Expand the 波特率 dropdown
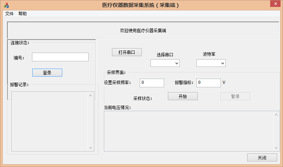283x167 pixels. [211, 63]
